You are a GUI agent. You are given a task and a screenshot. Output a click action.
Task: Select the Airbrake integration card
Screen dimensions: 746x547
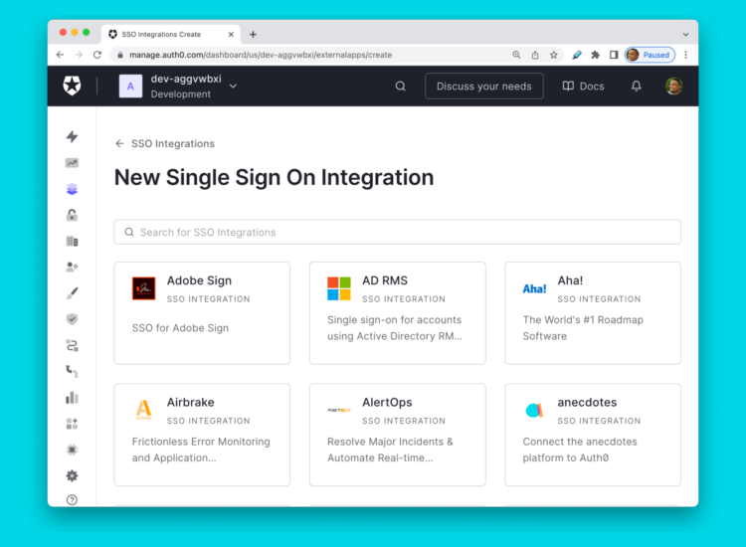(x=202, y=435)
